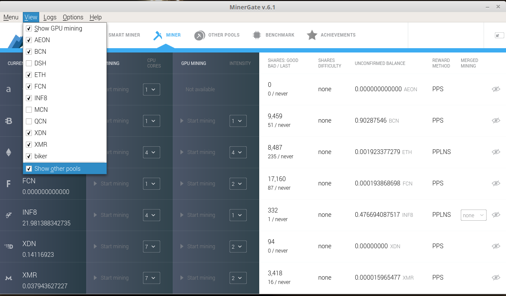This screenshot has height=296, width=506.
Task: Click the Miner pickaxe icon
Action: pos(158,35)
